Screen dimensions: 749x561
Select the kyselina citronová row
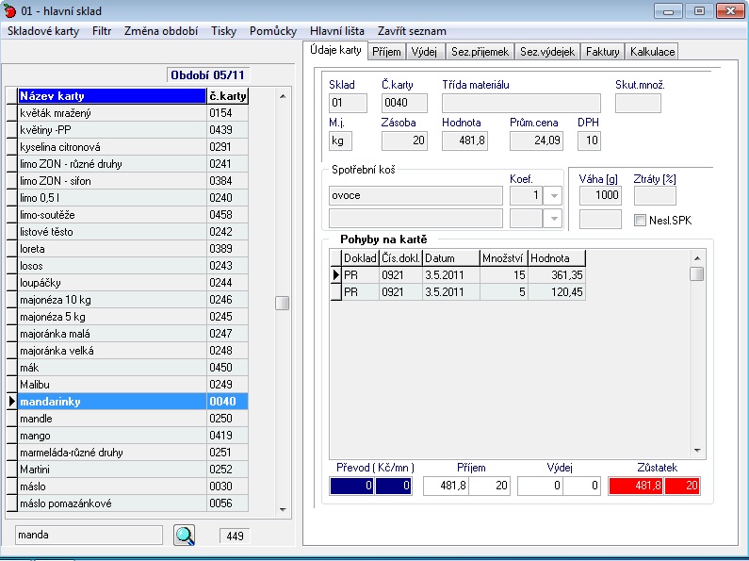(x=133, y=147)
